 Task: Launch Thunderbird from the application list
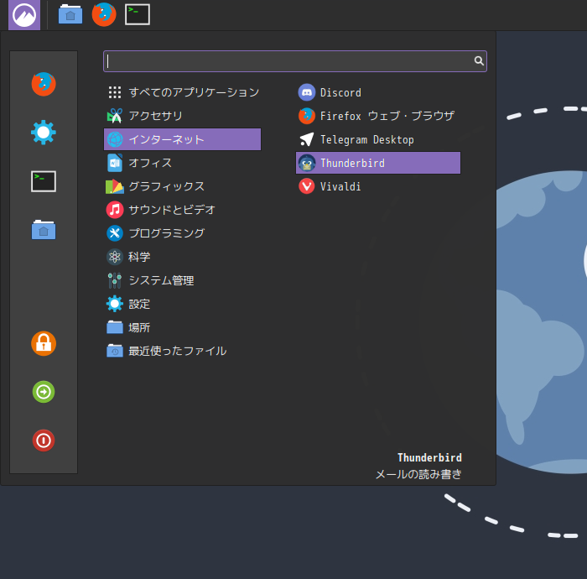point(378,163)
